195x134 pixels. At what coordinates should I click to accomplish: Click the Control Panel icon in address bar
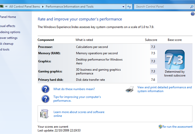click(2, 6)
